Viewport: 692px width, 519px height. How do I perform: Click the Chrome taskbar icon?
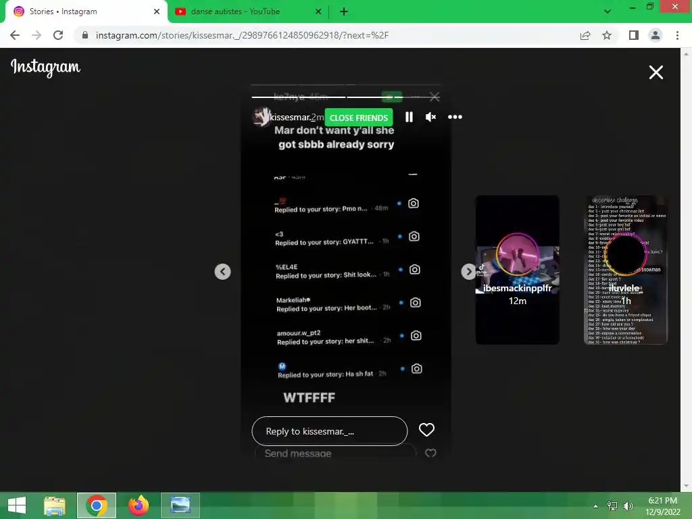click(x=97, y=505)
